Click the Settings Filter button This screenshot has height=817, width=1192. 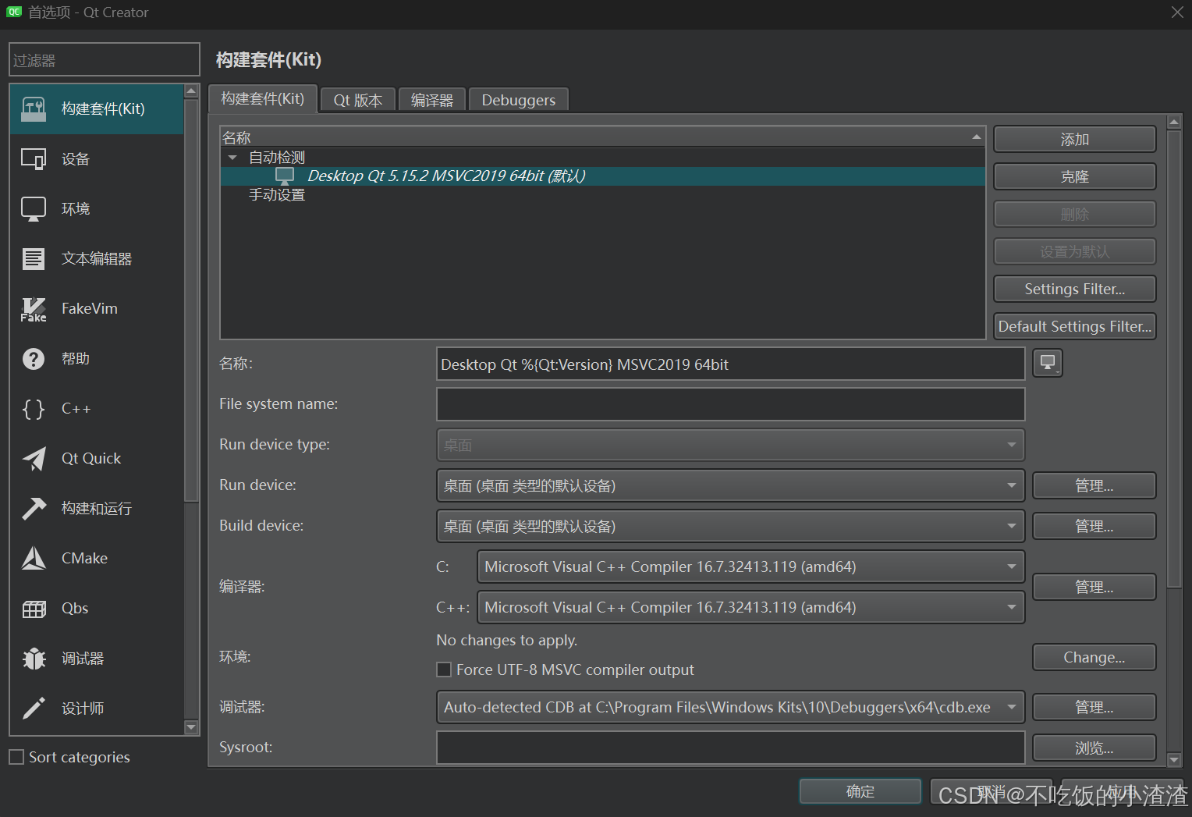pyautogui.click(x=1074, y=289)
